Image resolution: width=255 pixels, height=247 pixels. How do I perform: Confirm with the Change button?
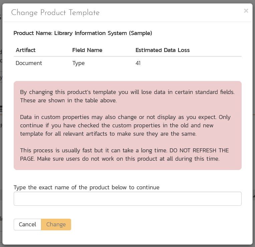click(56, 224)
